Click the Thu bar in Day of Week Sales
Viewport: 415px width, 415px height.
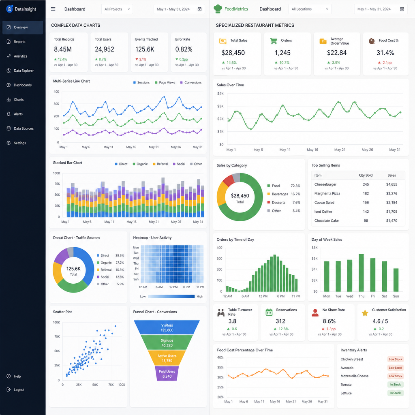coord(361,273)
